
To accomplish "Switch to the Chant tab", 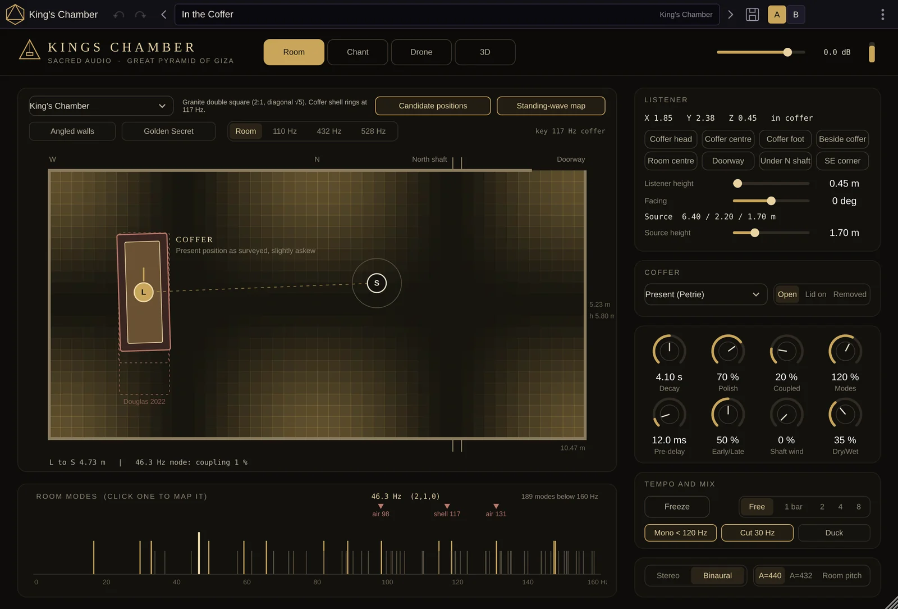I will click(x=358, y=52).
